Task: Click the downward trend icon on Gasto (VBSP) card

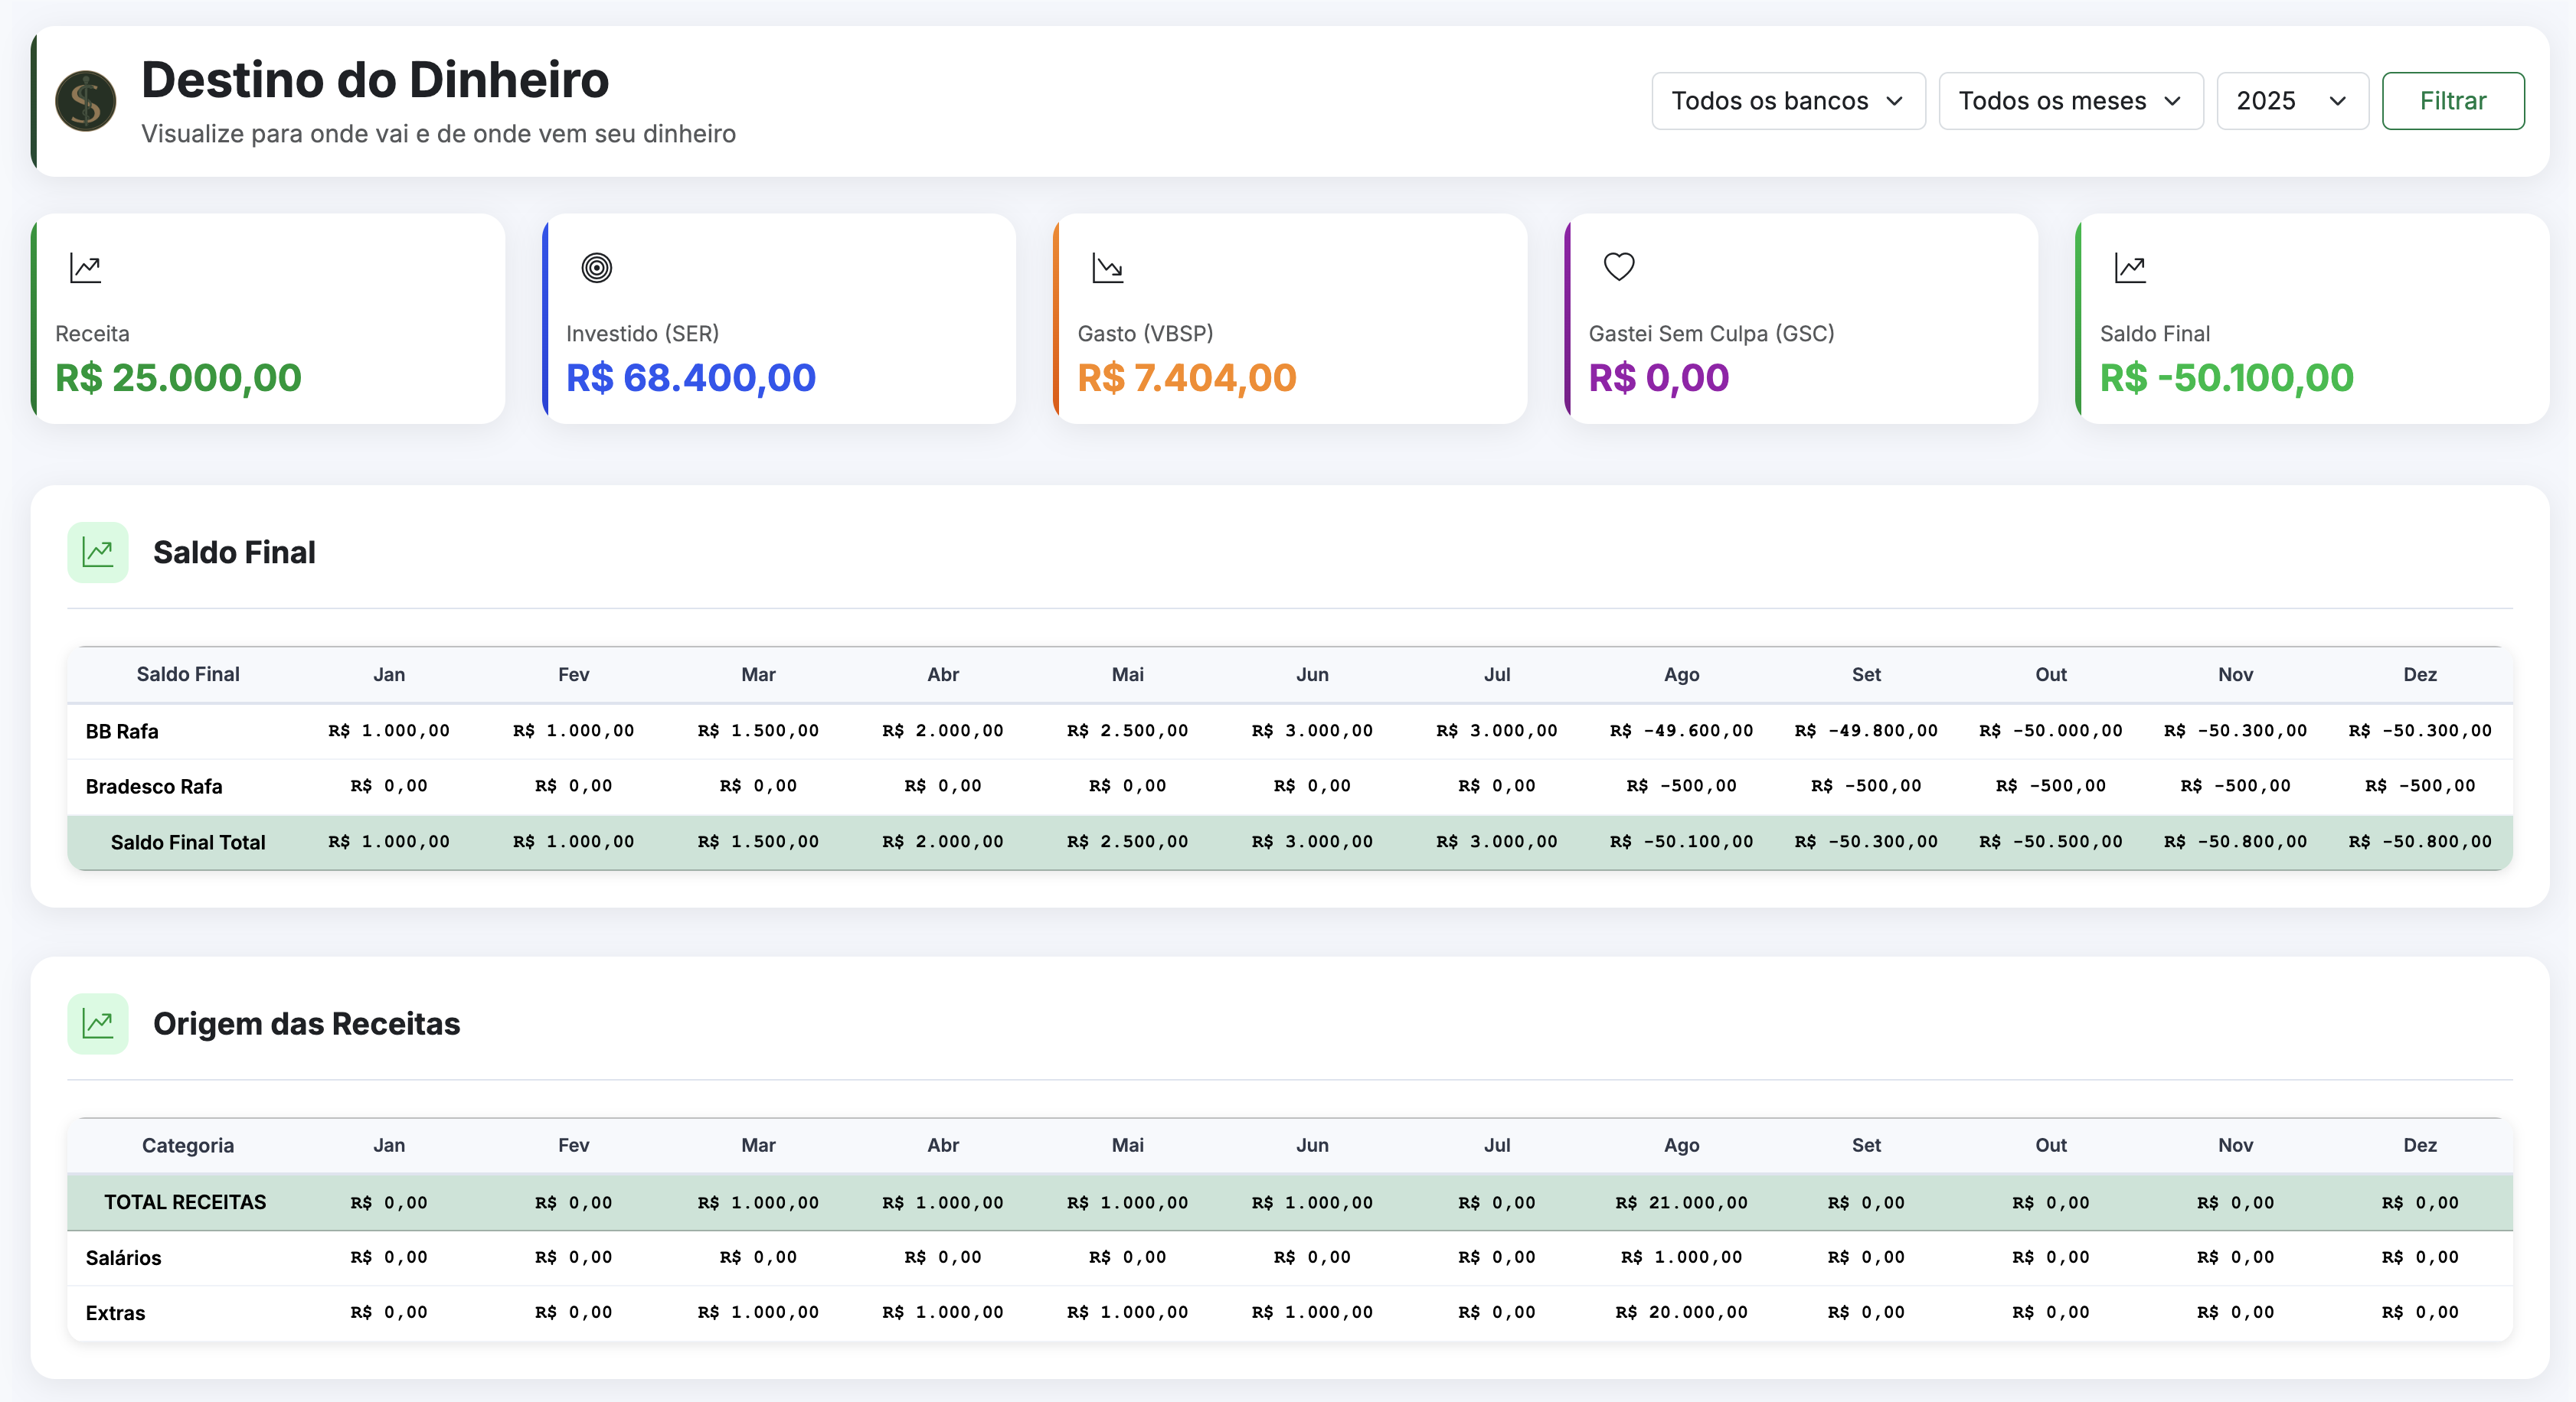Action: click(x=1108, y=267)
